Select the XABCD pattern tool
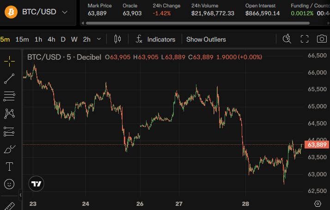 point(9,113)
